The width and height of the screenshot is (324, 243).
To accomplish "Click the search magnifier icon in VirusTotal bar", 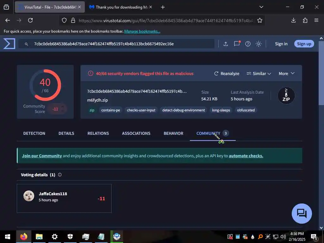I will pyautogui.click(x=26, y=44).
